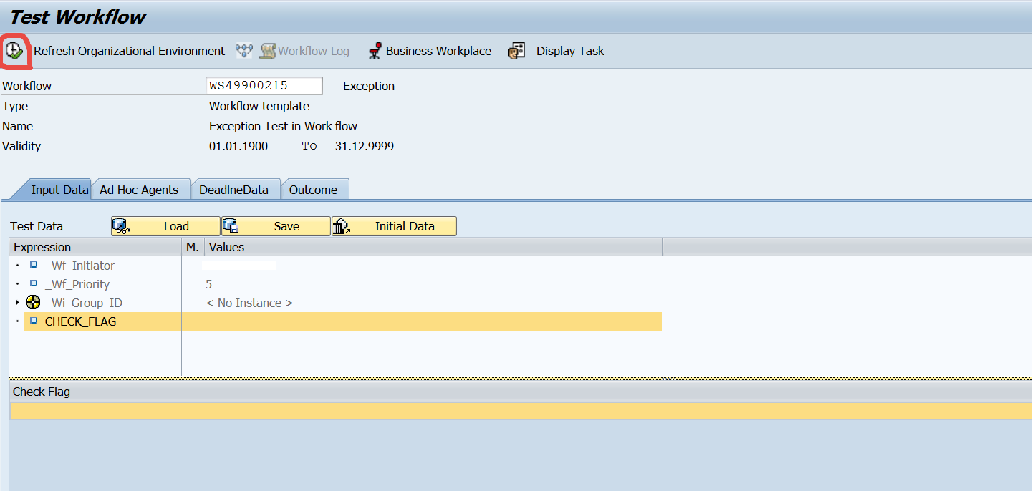
Task: Click the Initial Data trash icon
Action: coord(341,226)
